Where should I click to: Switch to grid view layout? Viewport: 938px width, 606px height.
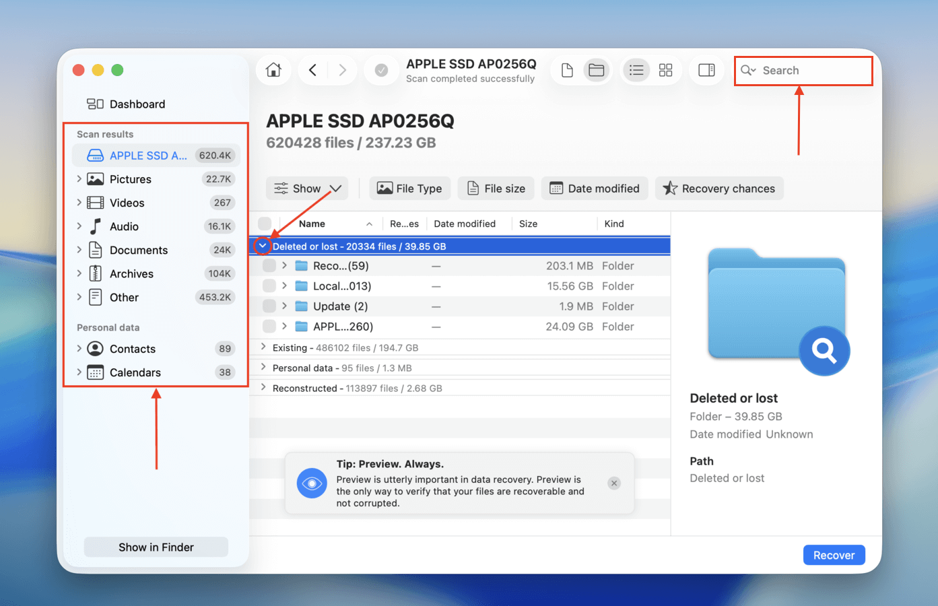coord(665,69)
